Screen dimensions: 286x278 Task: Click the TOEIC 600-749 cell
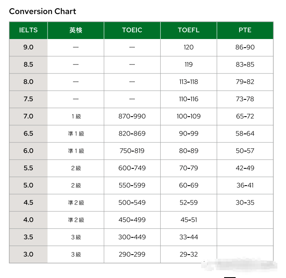coord(132,168)
